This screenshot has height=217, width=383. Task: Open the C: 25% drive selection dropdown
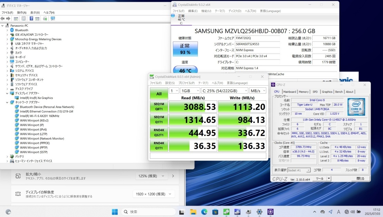(x=225, y=91)
